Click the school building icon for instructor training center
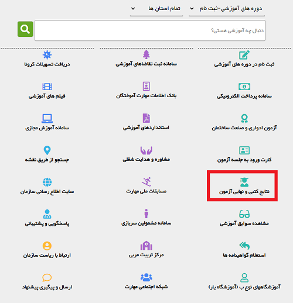The width and height of the screenshot is (293, 303). point(146,246)
